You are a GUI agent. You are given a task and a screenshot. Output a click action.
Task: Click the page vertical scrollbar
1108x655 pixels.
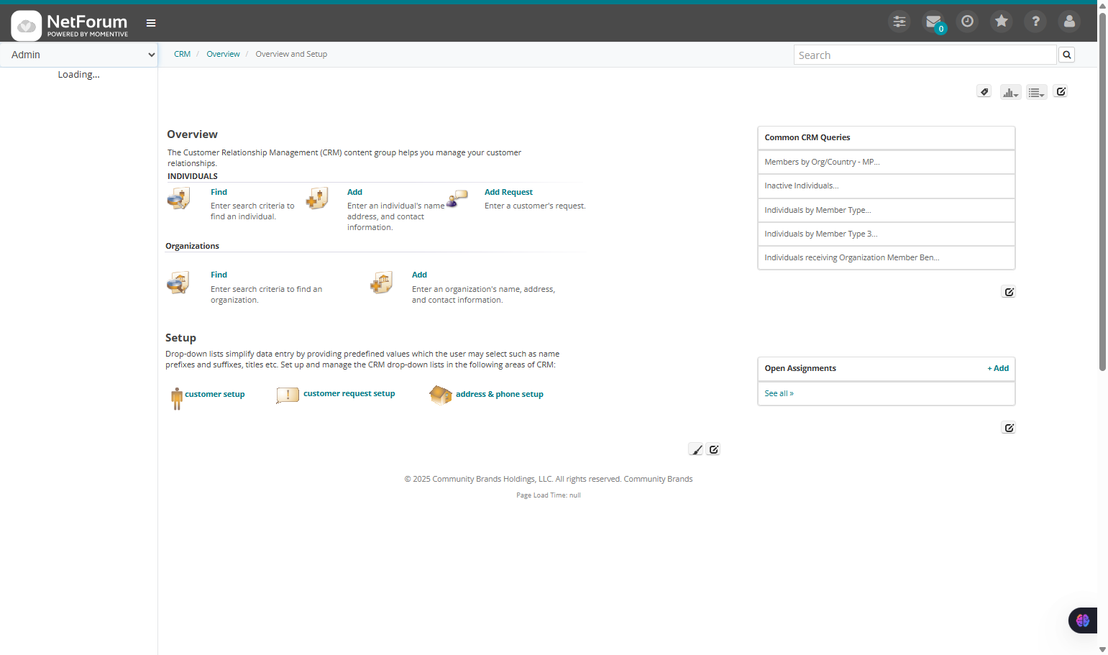tap(1102, 191)
